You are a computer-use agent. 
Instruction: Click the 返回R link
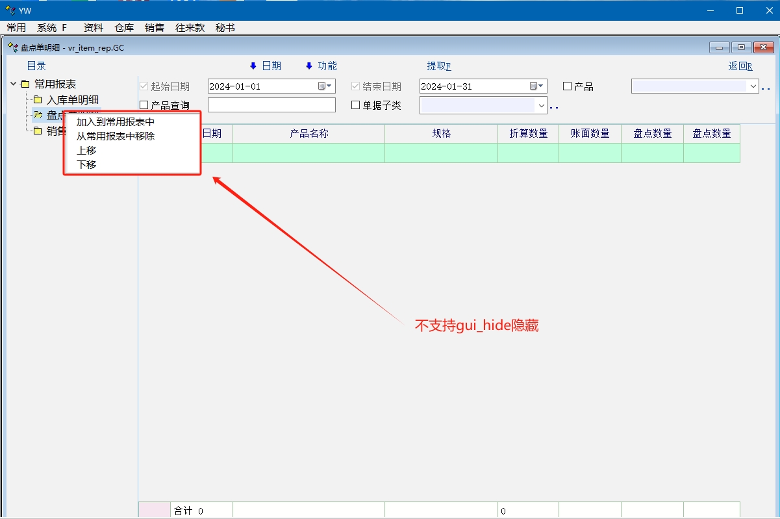point(740,66)
